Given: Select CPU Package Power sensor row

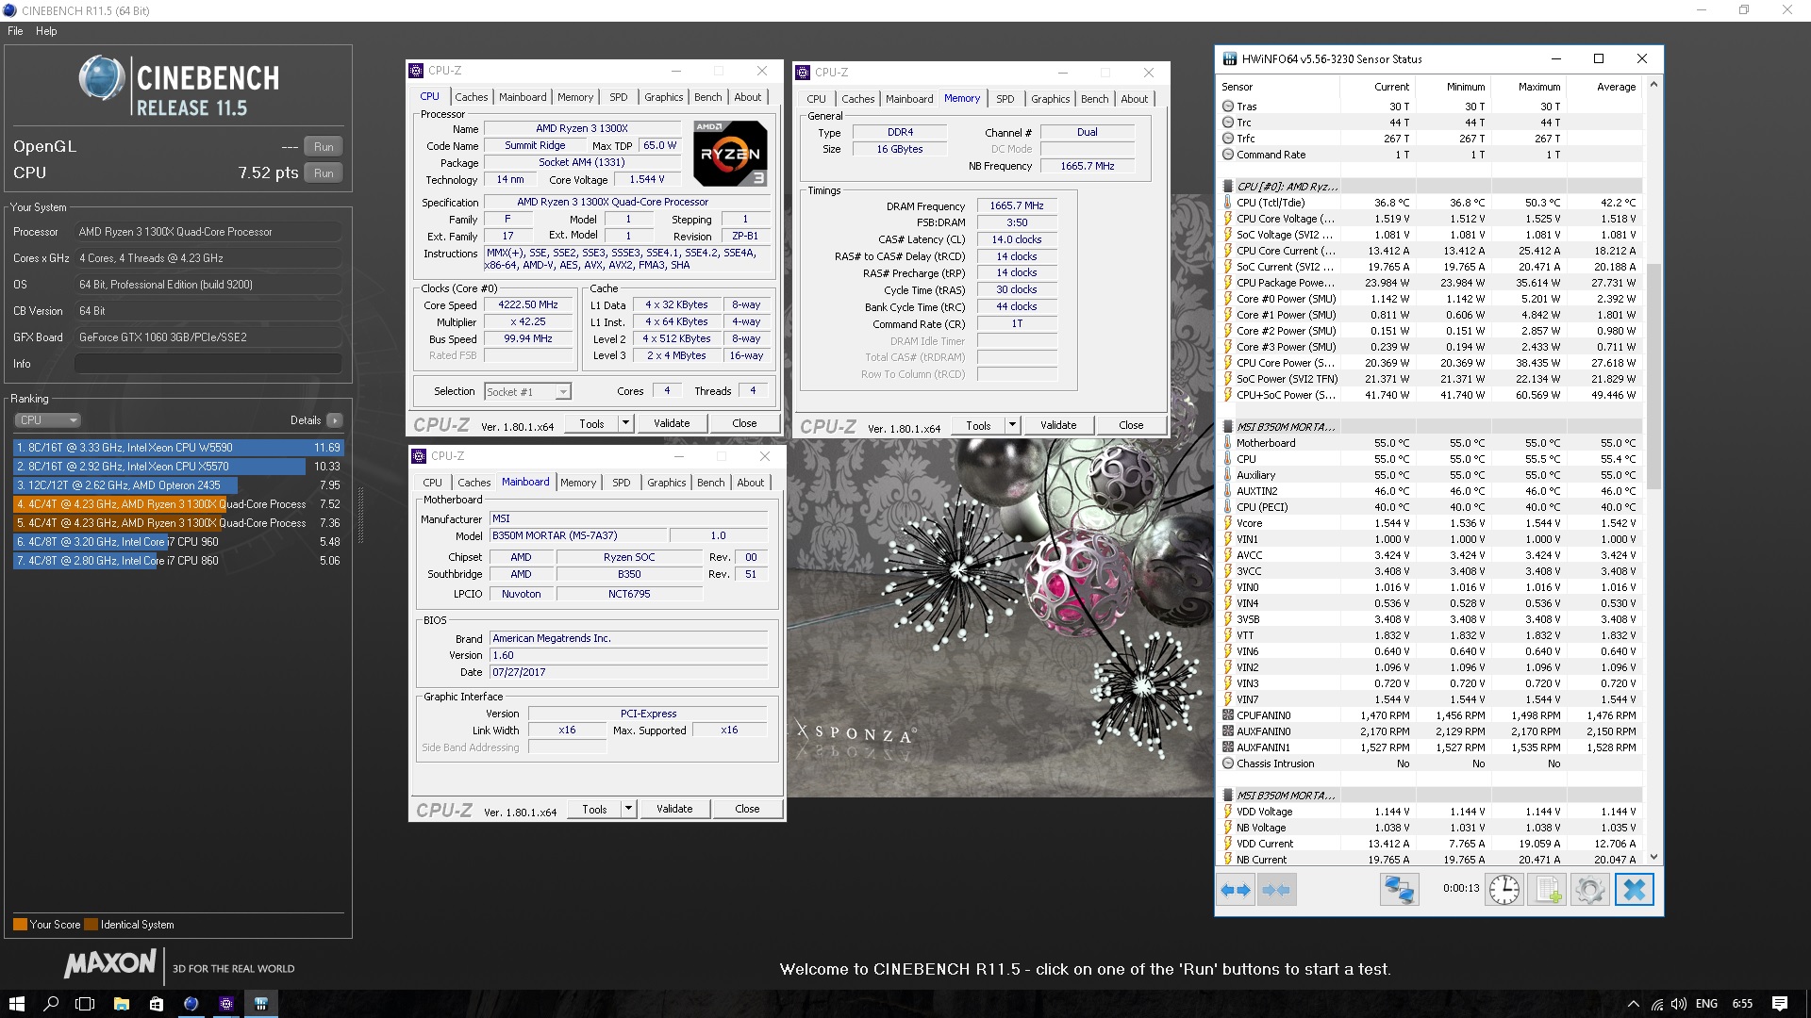Looking at the screenshot, I should point(1430,283).
